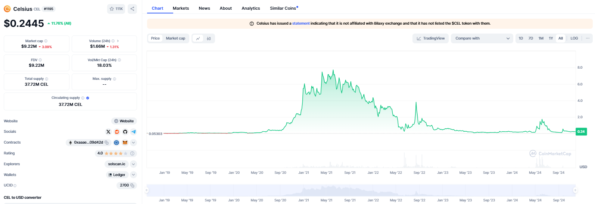
Task: Toggle the LOG scale button
Action: click(574, 38)
